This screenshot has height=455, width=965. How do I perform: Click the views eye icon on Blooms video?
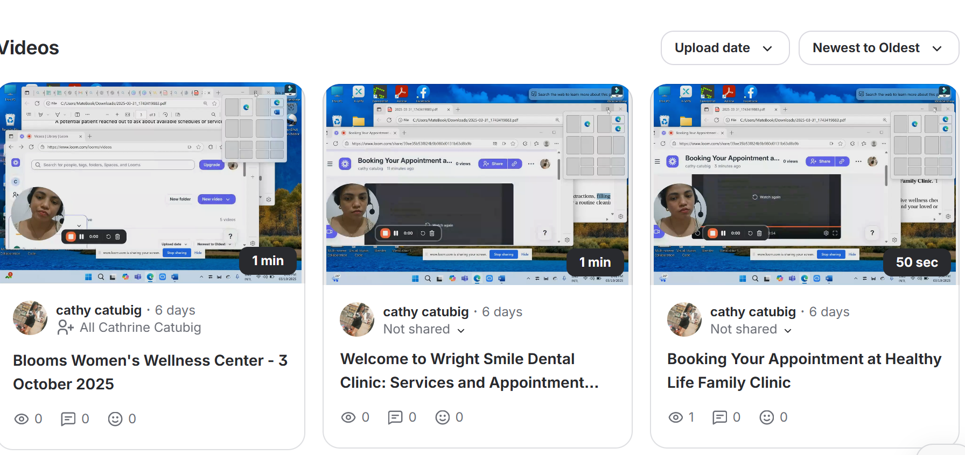tap(22, 419)
